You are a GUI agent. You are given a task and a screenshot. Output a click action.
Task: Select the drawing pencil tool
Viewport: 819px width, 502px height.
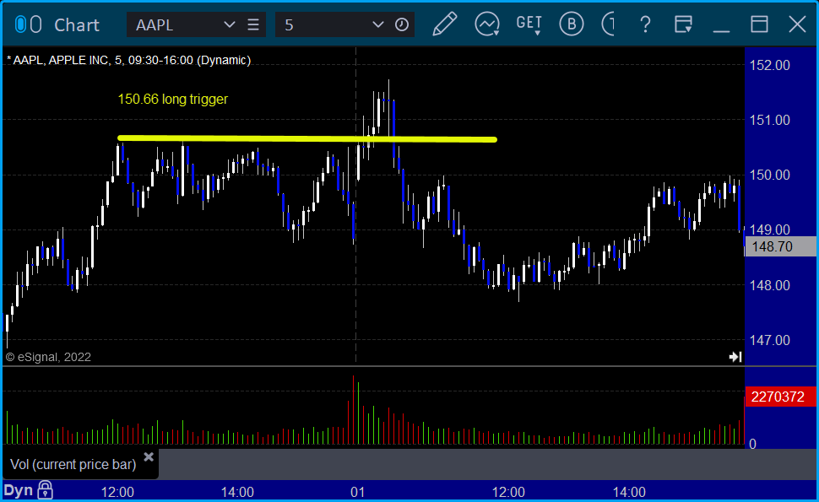coord(444,24)
